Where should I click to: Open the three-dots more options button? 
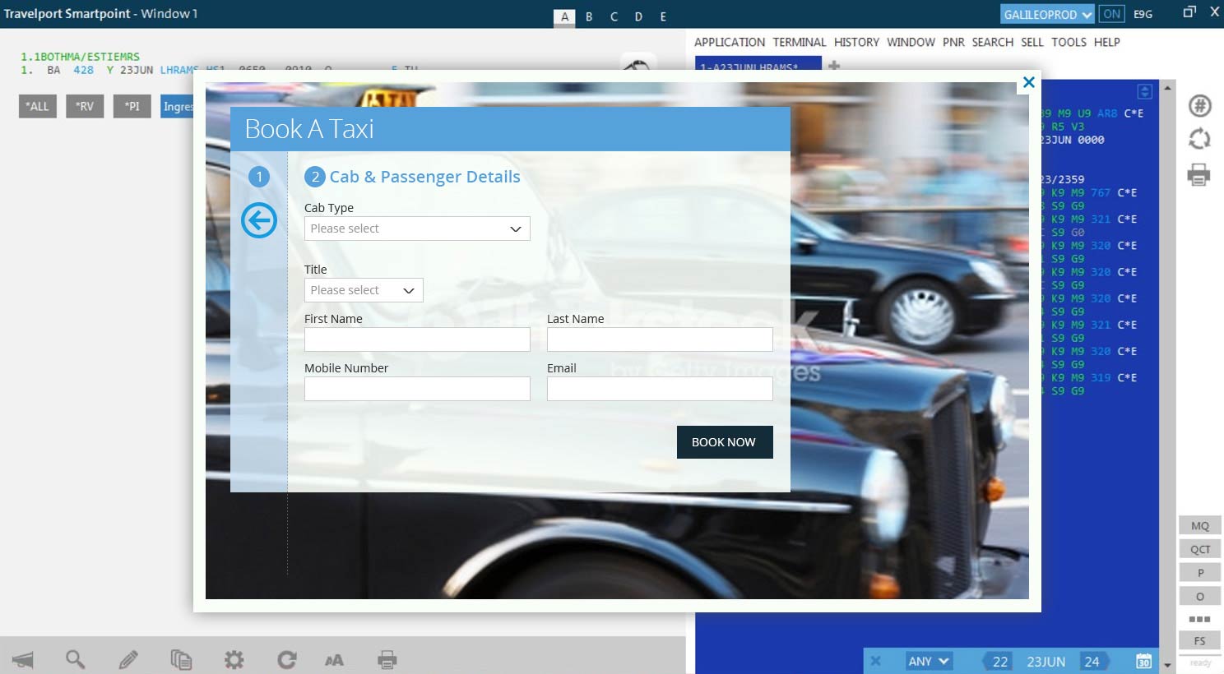pos(1200,619)
